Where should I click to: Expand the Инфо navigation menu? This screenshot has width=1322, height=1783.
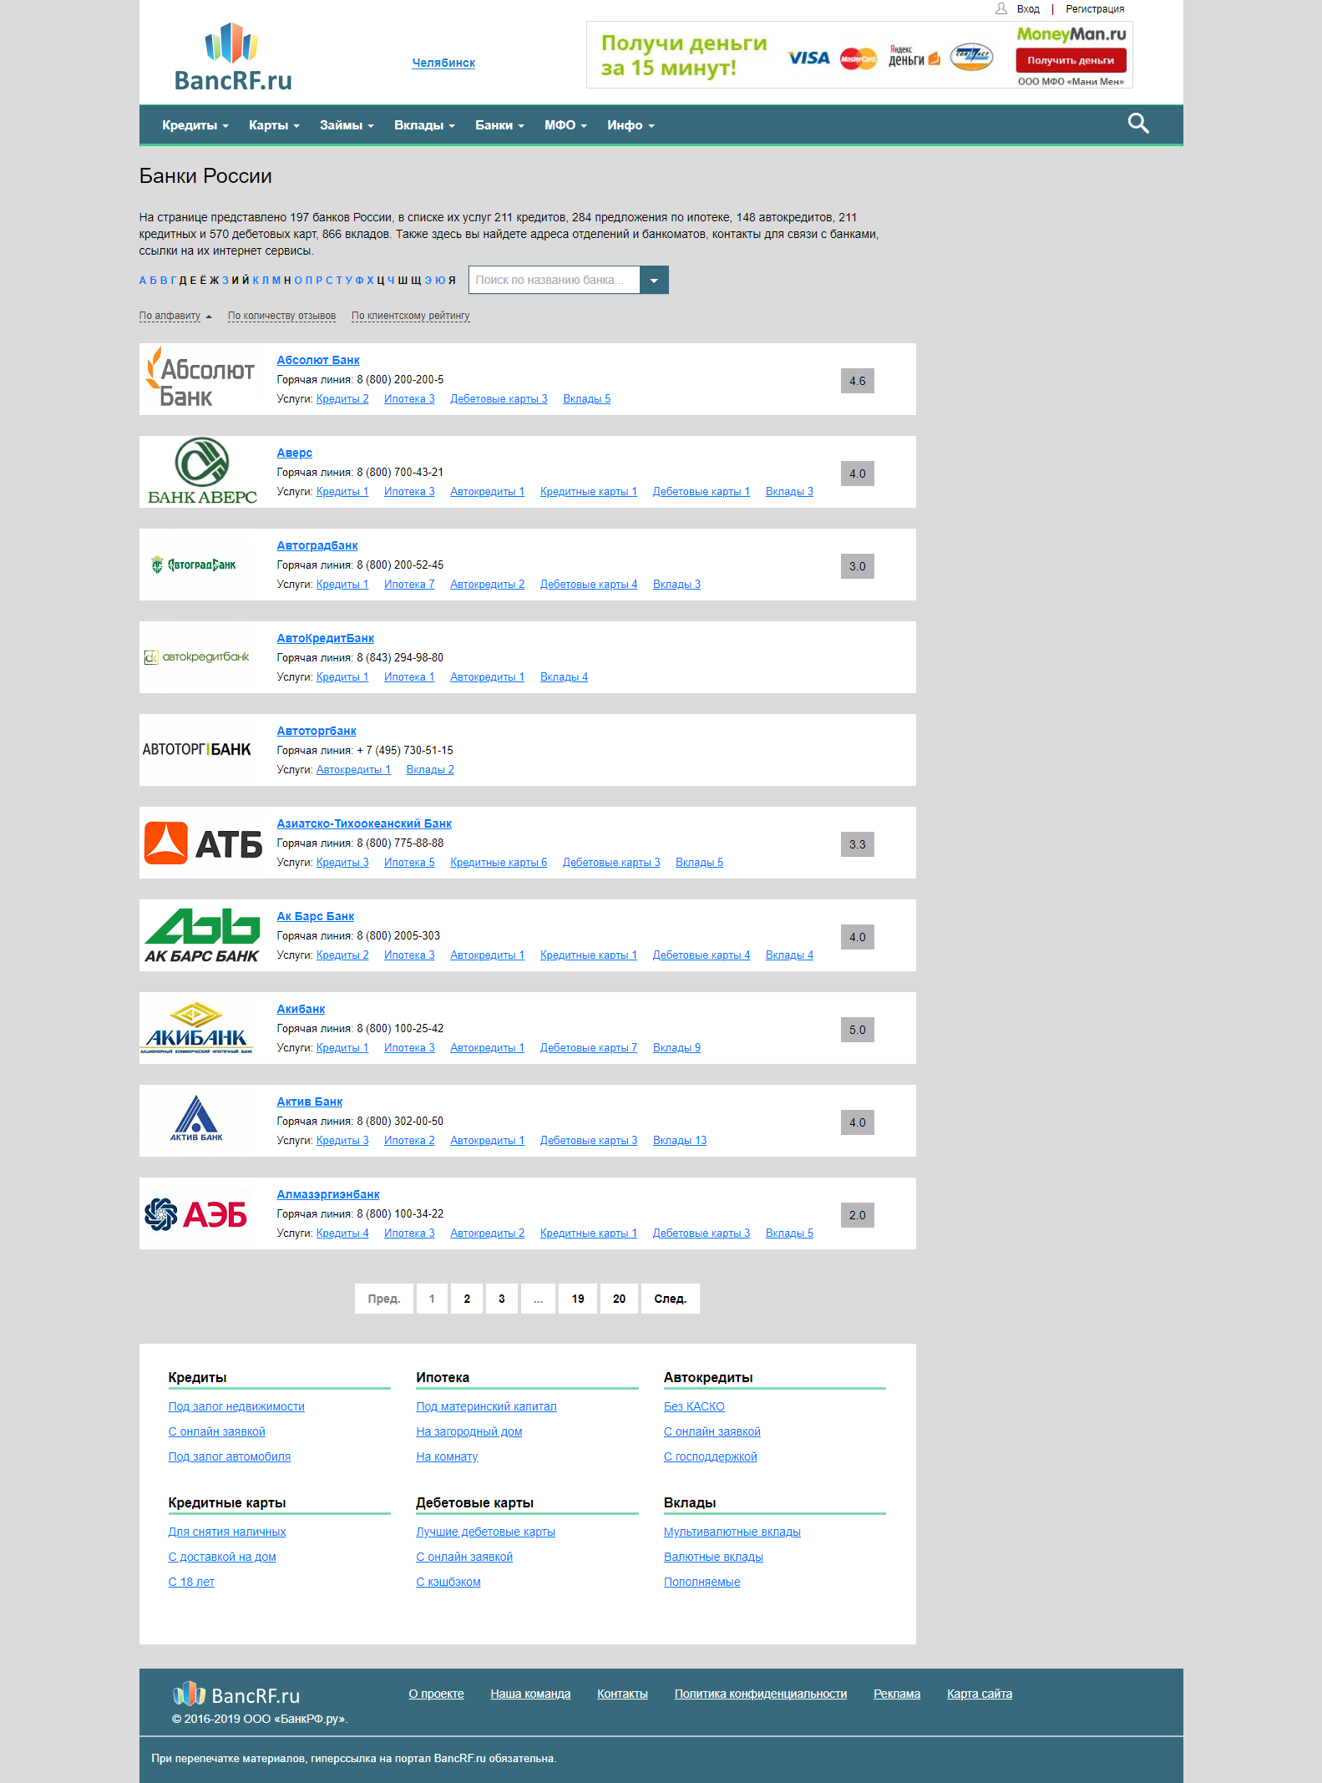coord(631,125)
